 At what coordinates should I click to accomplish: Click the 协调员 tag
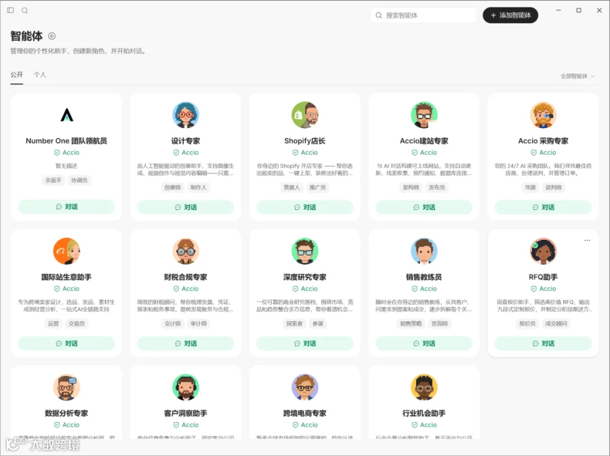pos(79,180)
